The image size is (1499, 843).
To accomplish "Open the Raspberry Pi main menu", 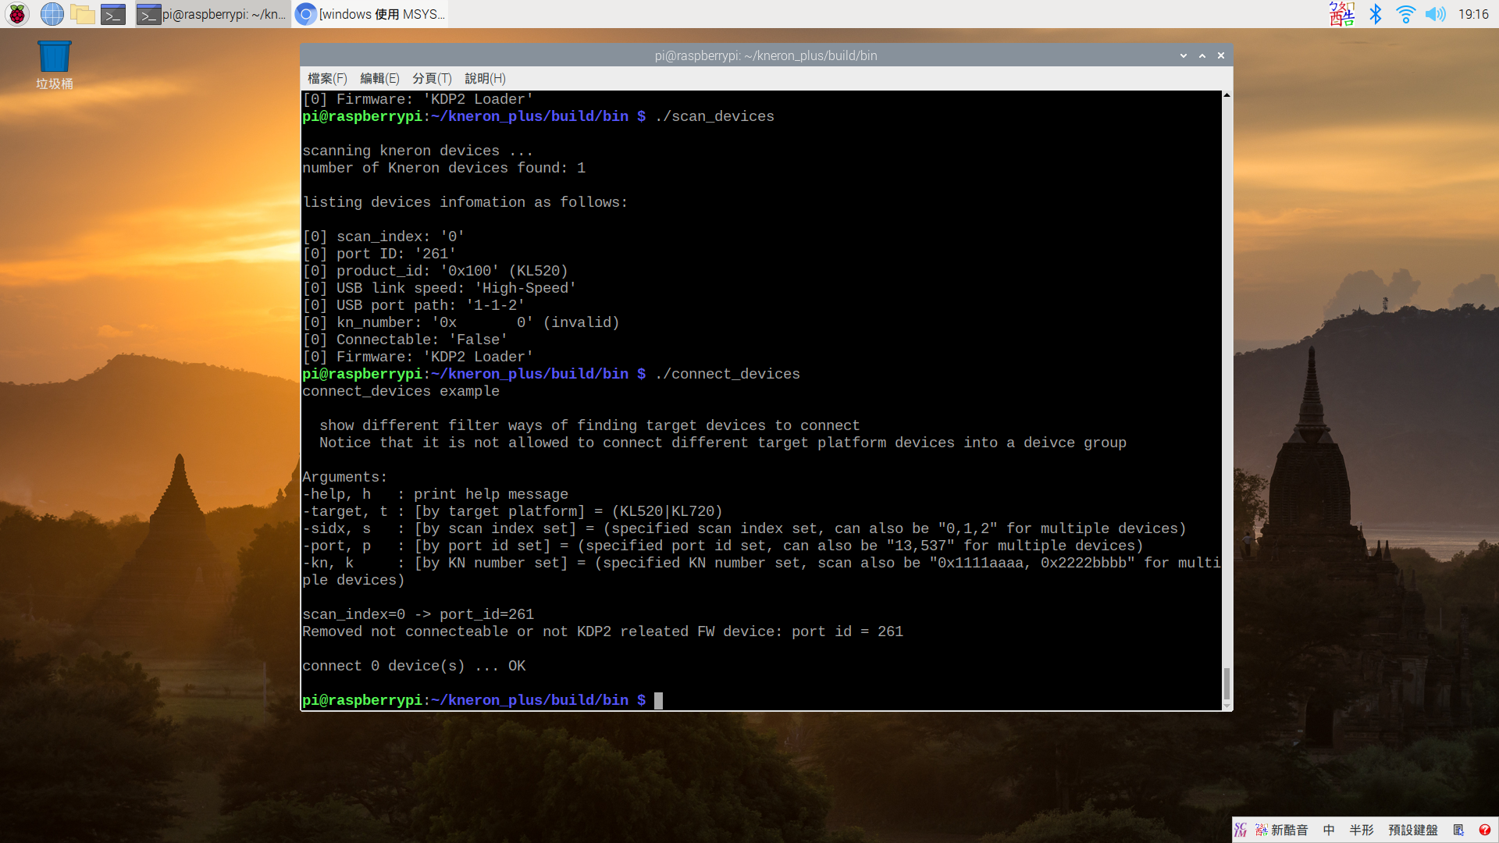I will 17,14.
